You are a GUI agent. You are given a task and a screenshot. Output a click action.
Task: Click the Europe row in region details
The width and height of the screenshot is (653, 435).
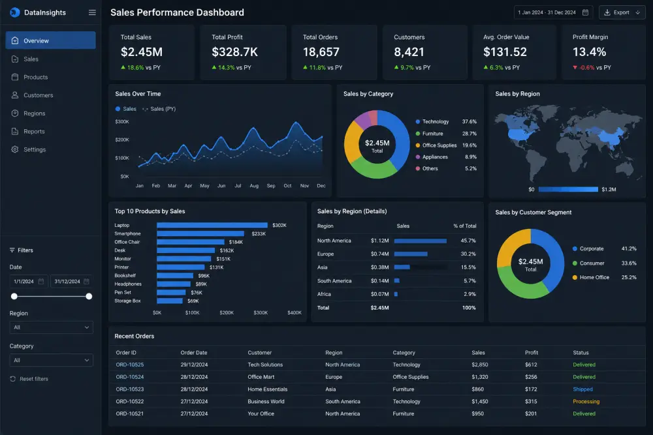[x=396, y=254]
